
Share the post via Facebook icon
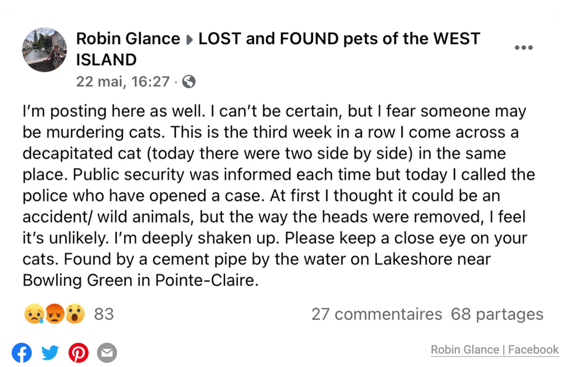click(22, 352)
